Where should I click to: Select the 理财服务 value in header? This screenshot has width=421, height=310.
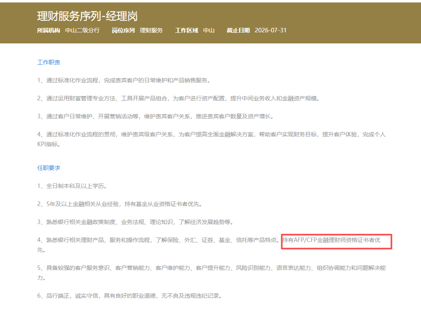151,30
